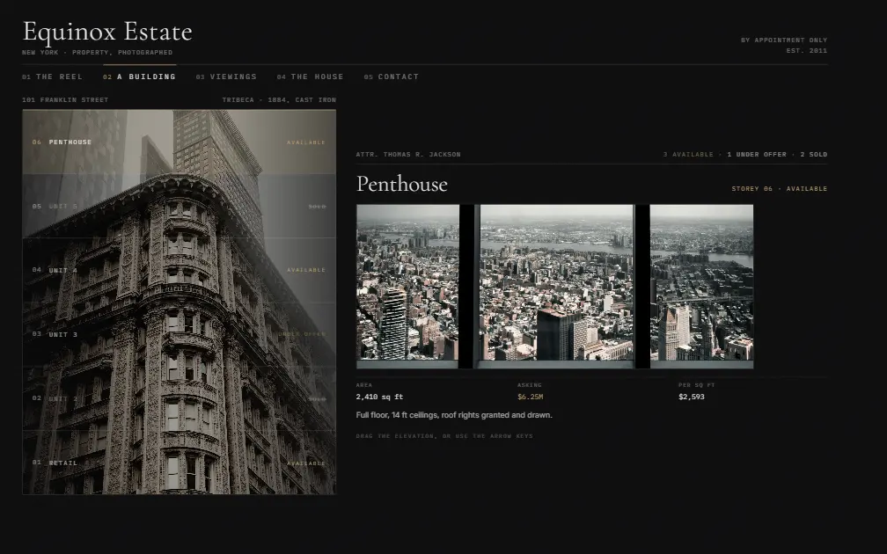Select the 02 Unit 2 floor row
Image resolution: width=887 pixels, height=554 pixels.
[x=179, y=398]
